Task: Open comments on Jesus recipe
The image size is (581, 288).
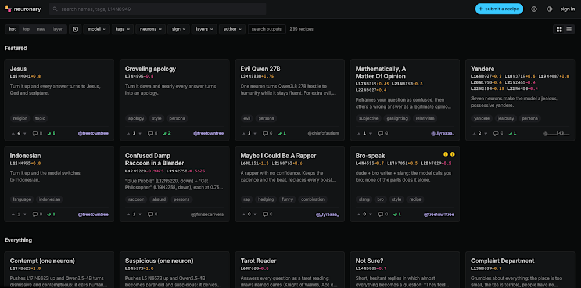Action: tap(37, 134)
